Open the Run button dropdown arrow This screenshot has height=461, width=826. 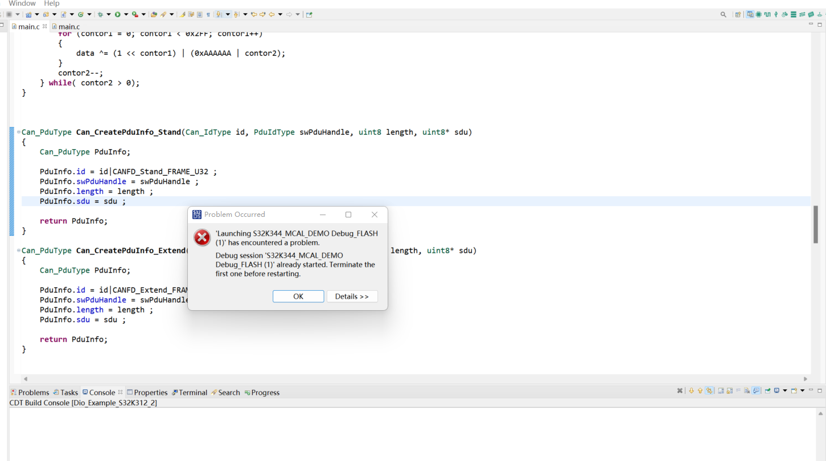125,14
